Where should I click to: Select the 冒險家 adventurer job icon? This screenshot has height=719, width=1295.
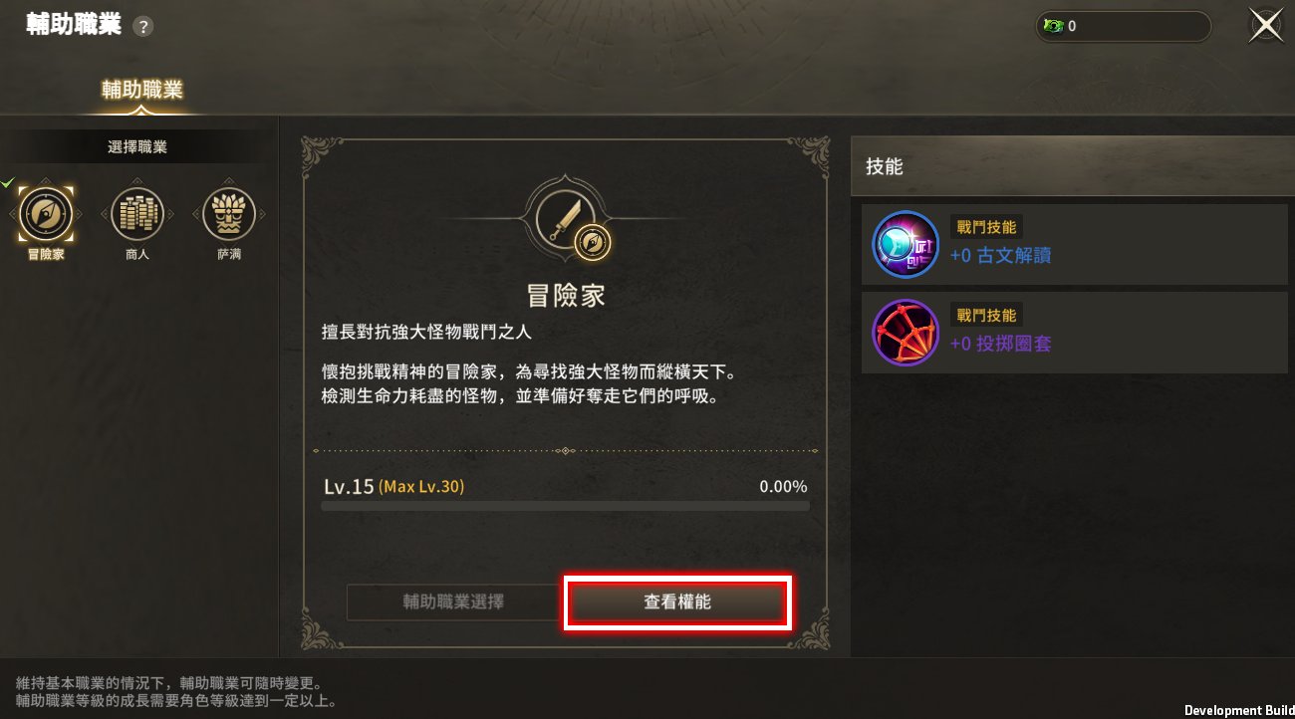coord(46,213)
